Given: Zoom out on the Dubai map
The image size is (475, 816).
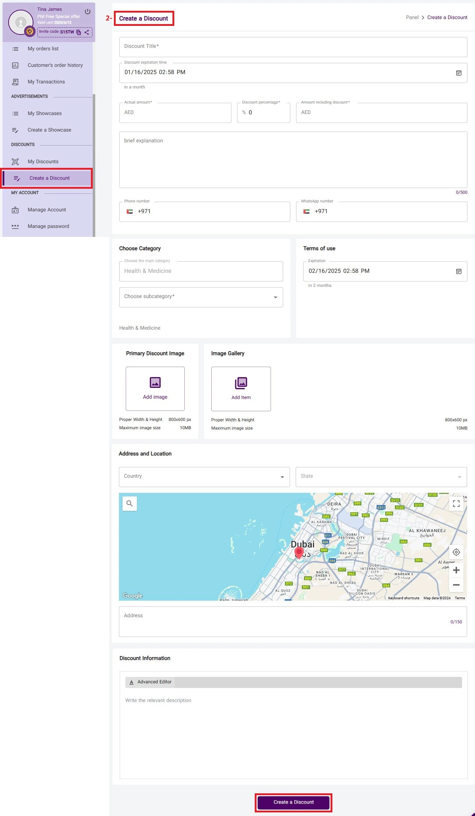Looking at the screenshot, I should pyautogui.click(x=456, y=585).
